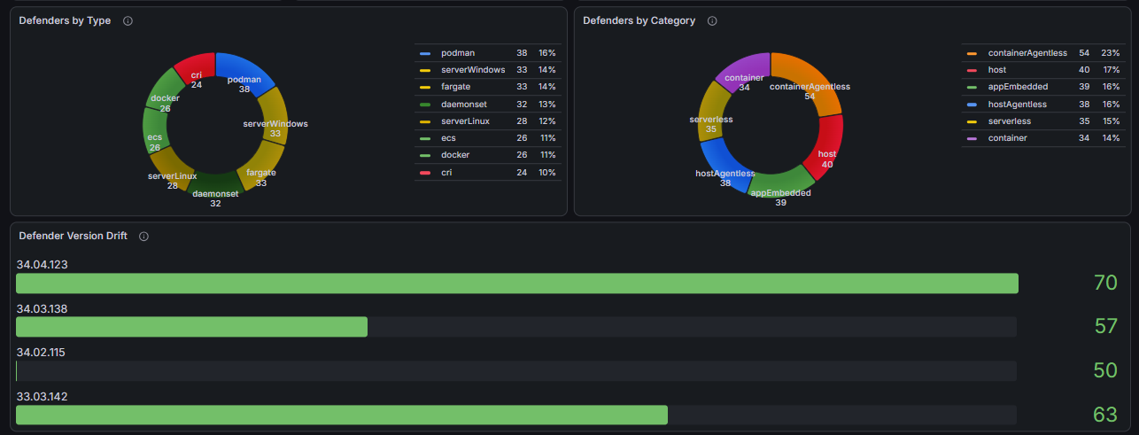
Task: Click the ecs donut slice
Action: (x=154, y=131)
